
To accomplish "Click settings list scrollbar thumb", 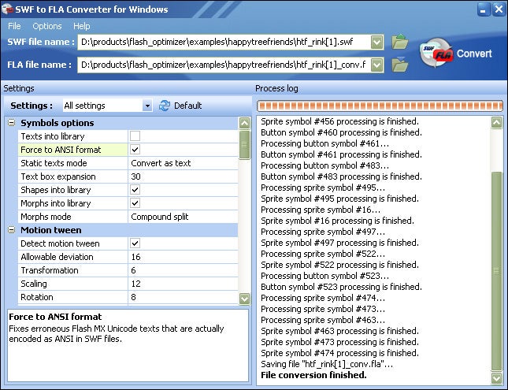I will [x=244, y=145].
